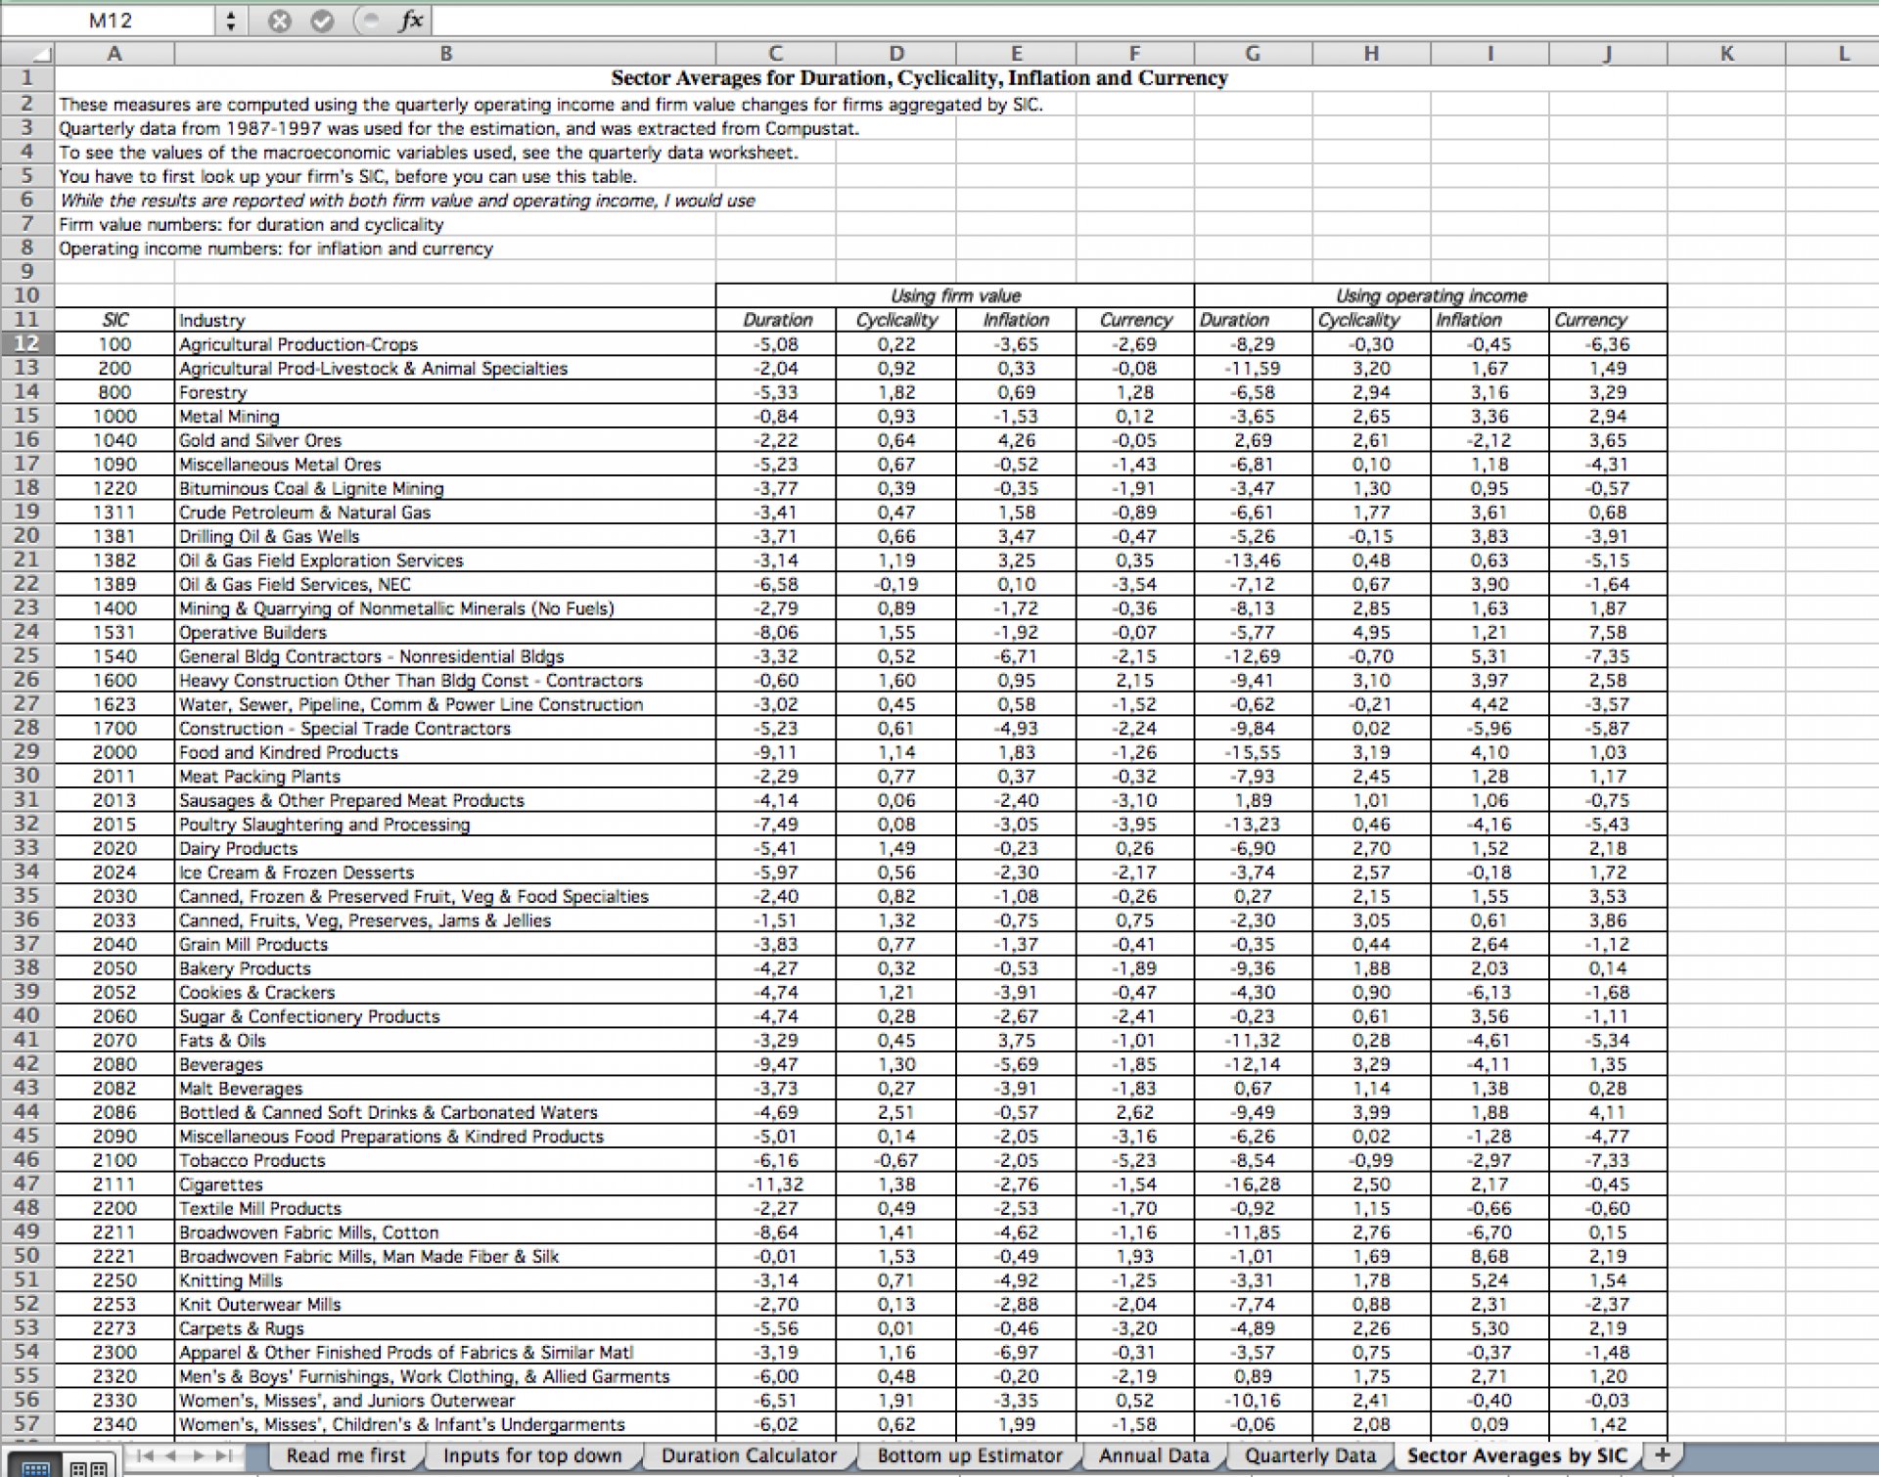Click the confirm entry checkmark icon
The width and height of the screenshot is (1879, 1477).
[x=322, y=21]
